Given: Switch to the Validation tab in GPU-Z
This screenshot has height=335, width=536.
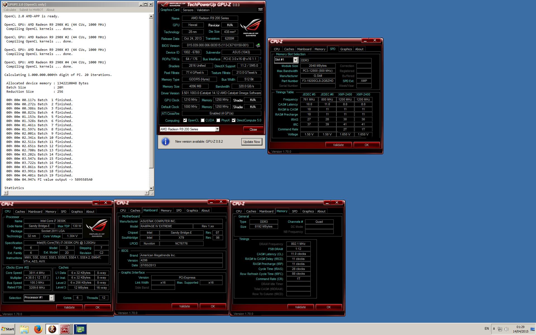Looking at the screenshot, I should coord(203,10).
